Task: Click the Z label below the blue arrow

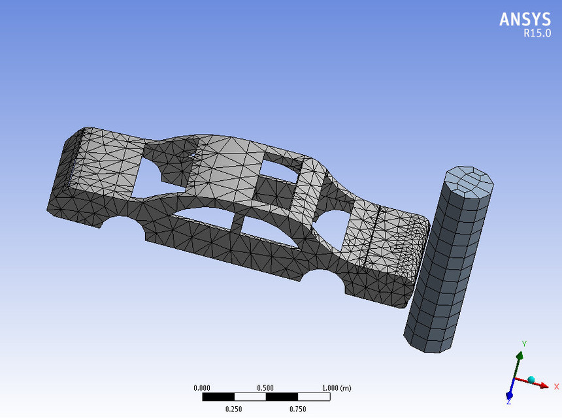Action: (508, 402)
